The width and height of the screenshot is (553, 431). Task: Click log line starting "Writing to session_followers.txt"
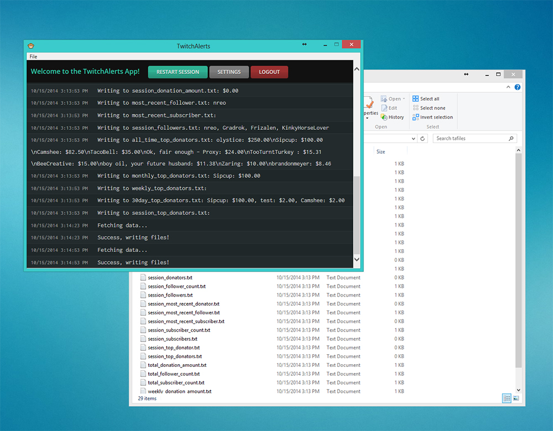pyautogui.click(x=213, y=128)
